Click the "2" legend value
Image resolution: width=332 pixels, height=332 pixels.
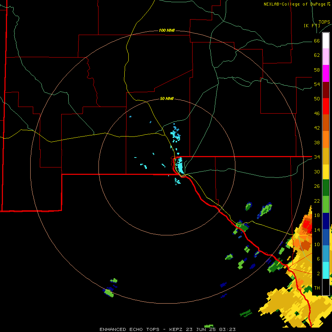[x=318, y=274]
